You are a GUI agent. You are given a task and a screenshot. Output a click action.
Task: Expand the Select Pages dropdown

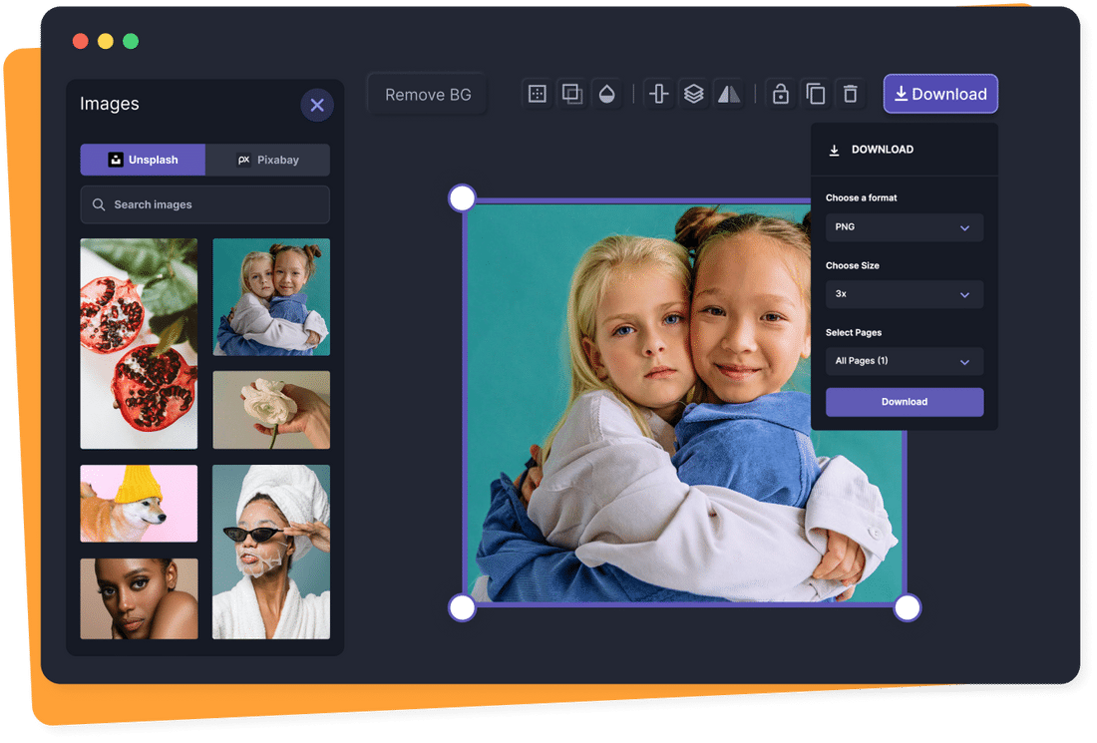point(904,361)
